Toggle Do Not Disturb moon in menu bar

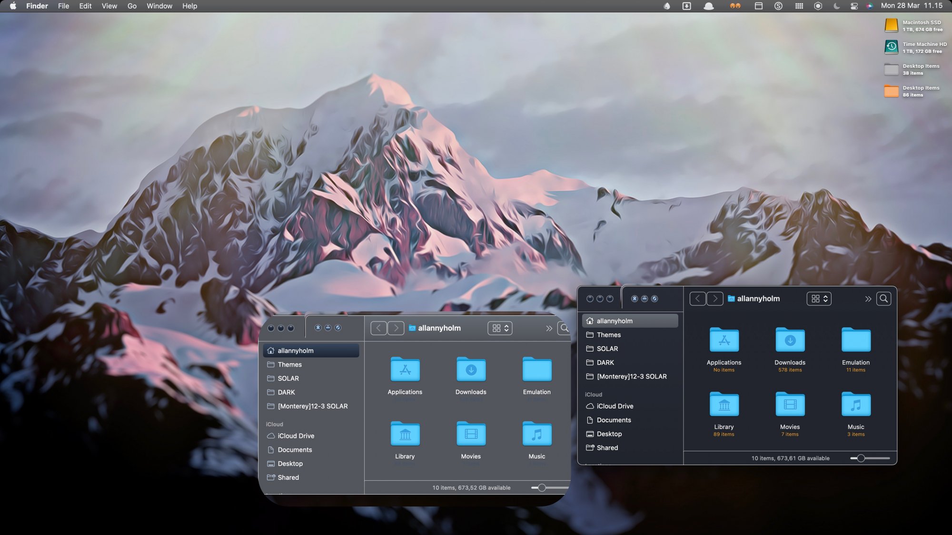point(837,6)
